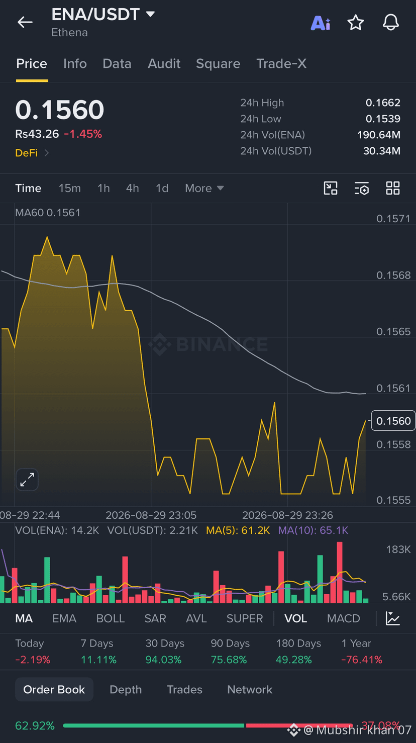The height and width of the screenshot is (743, 416).
Task: Open chart indicator settings icon
Action: coord(362,188)
